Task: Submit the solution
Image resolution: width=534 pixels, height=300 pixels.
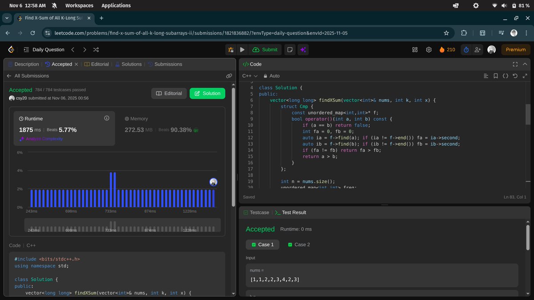Action: click(265, 50)
